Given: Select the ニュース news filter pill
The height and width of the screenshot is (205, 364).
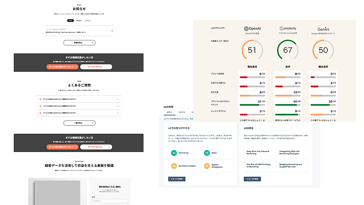Looking at the screenshot, I should (x=87, y=20).
